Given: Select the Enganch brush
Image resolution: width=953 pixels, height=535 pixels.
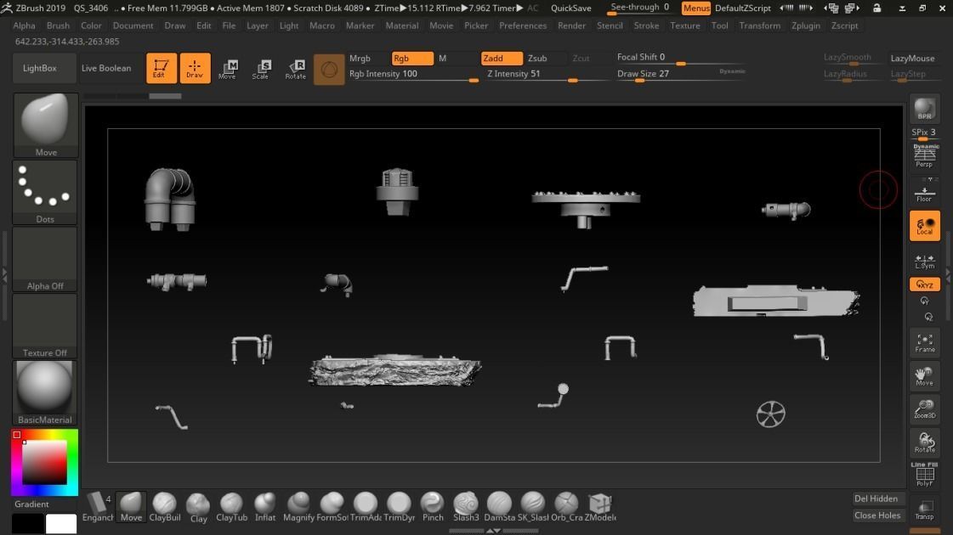Looking at the screenshot, I should (98, 506).
